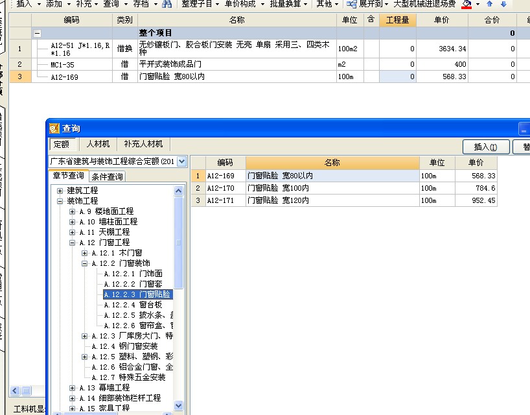This screenshot has width=530, height=415.
Task: Click tree scrollbar up arrow
Action: [x=178, y=191]
